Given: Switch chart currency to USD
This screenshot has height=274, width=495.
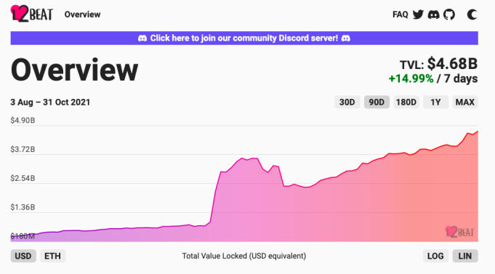Looking at the screenshot, I should click(x=23, y=256).
